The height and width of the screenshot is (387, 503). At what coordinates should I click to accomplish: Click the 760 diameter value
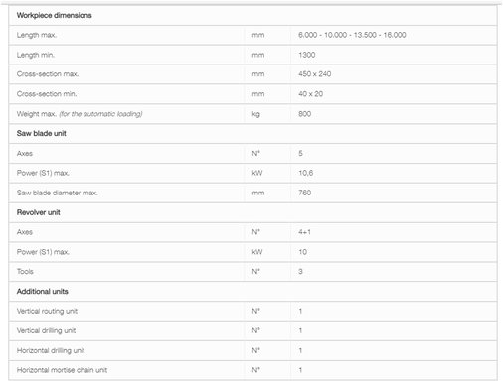304,193
